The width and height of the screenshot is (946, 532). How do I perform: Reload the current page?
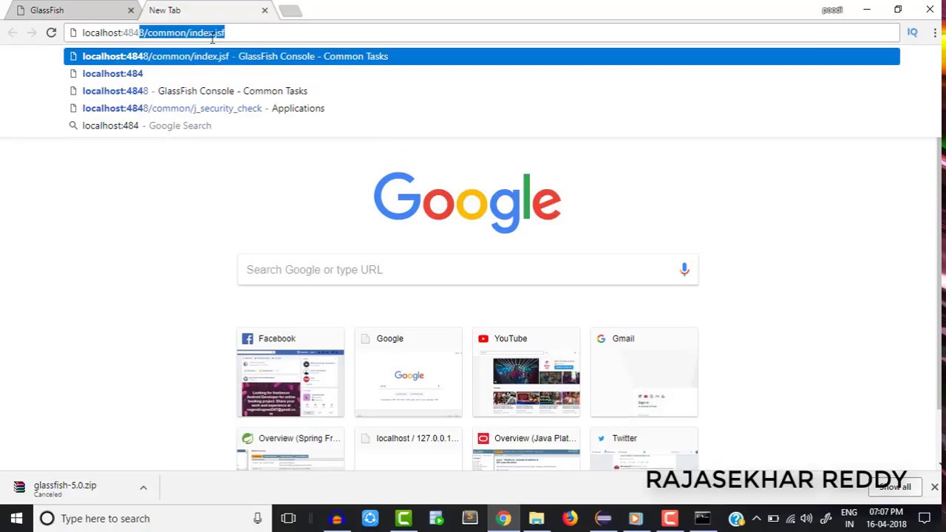point(51,33)
